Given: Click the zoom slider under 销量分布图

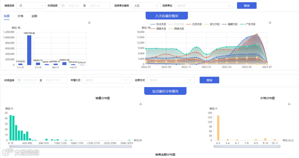Looking at the screenshot, I should pyautogui.click(x=70, y=146).
